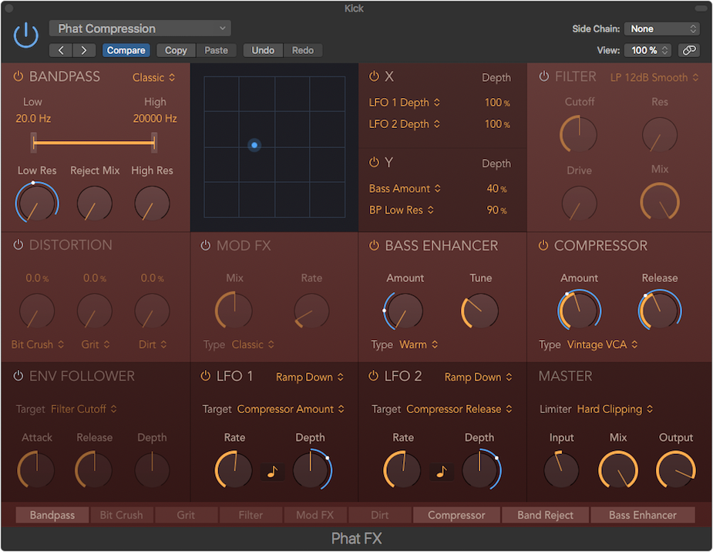Toggle the Filter power button

tap(543, 76)
